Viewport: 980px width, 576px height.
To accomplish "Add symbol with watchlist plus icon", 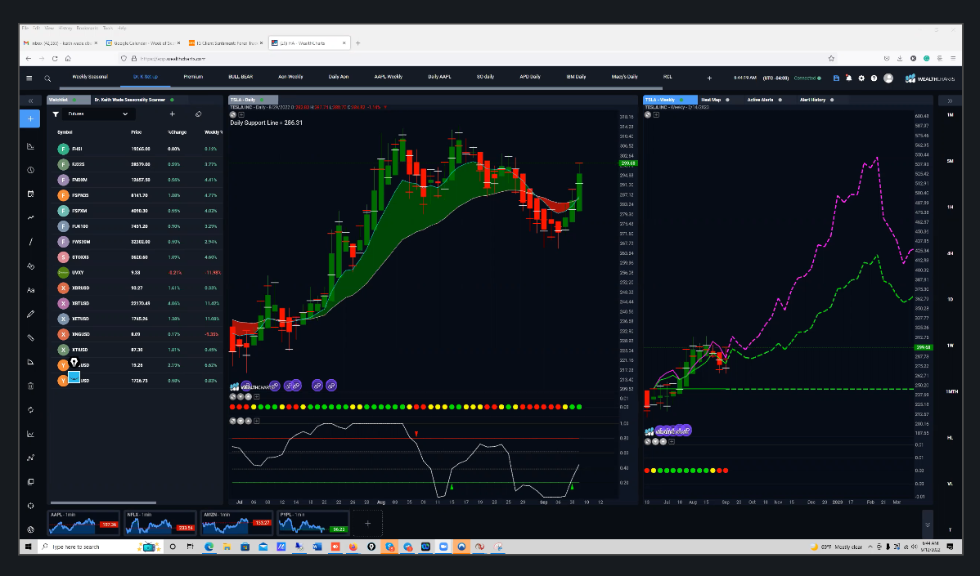I will tap(173, 114).
